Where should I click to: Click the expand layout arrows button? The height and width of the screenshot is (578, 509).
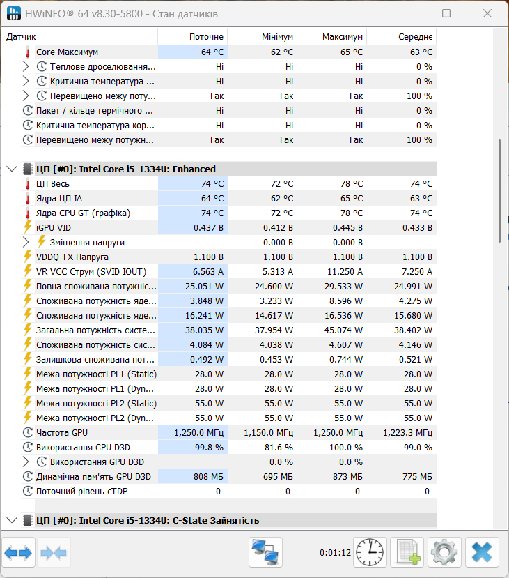click(x=18, y=553)
